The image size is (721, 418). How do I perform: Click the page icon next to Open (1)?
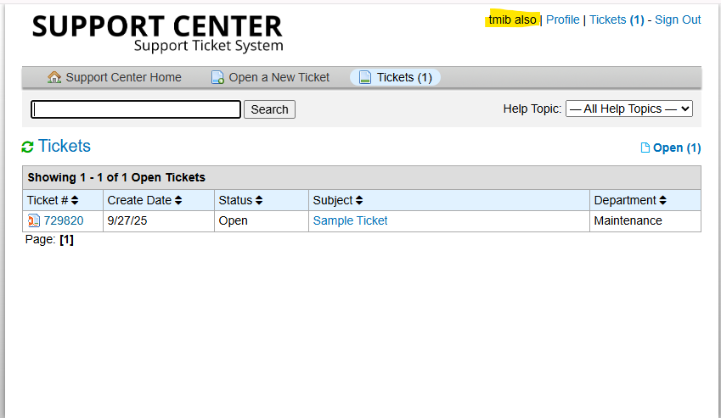645,148
